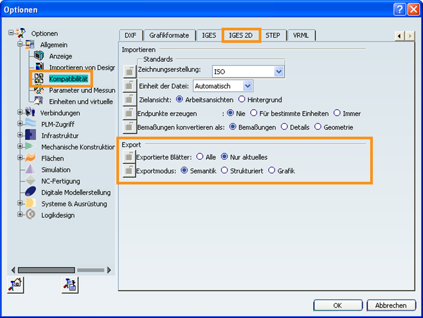Open the DXF tab
Image resolution: width=423 pixels, height=318 pixels.
tap(131, 35)
